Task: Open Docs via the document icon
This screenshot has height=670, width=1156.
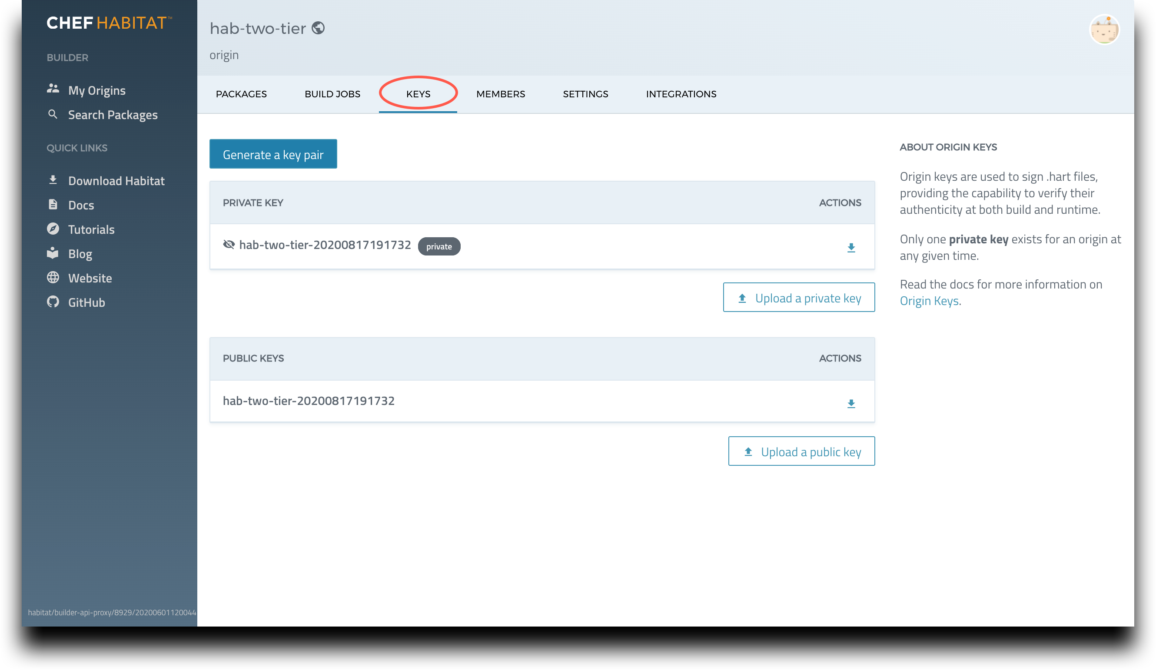Action: (53, 205)
